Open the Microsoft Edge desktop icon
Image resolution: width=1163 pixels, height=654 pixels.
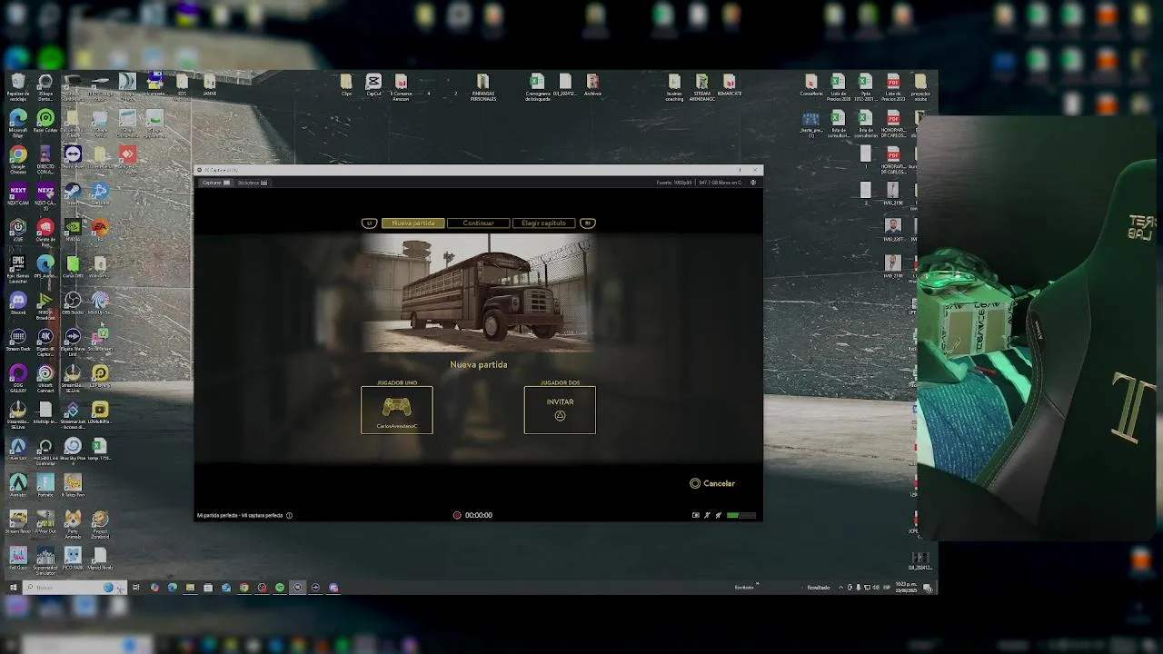[18, 123]
